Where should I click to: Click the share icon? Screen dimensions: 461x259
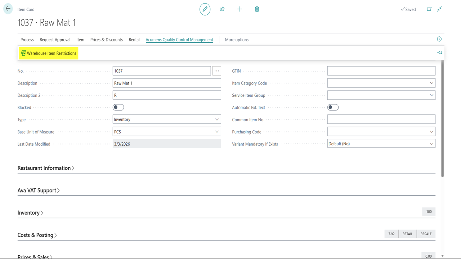pos(222,9)
